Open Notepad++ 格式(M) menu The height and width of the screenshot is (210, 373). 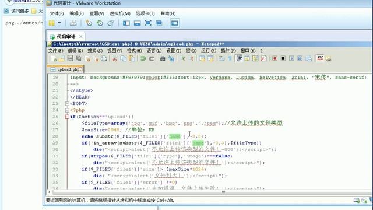point(134,51)
